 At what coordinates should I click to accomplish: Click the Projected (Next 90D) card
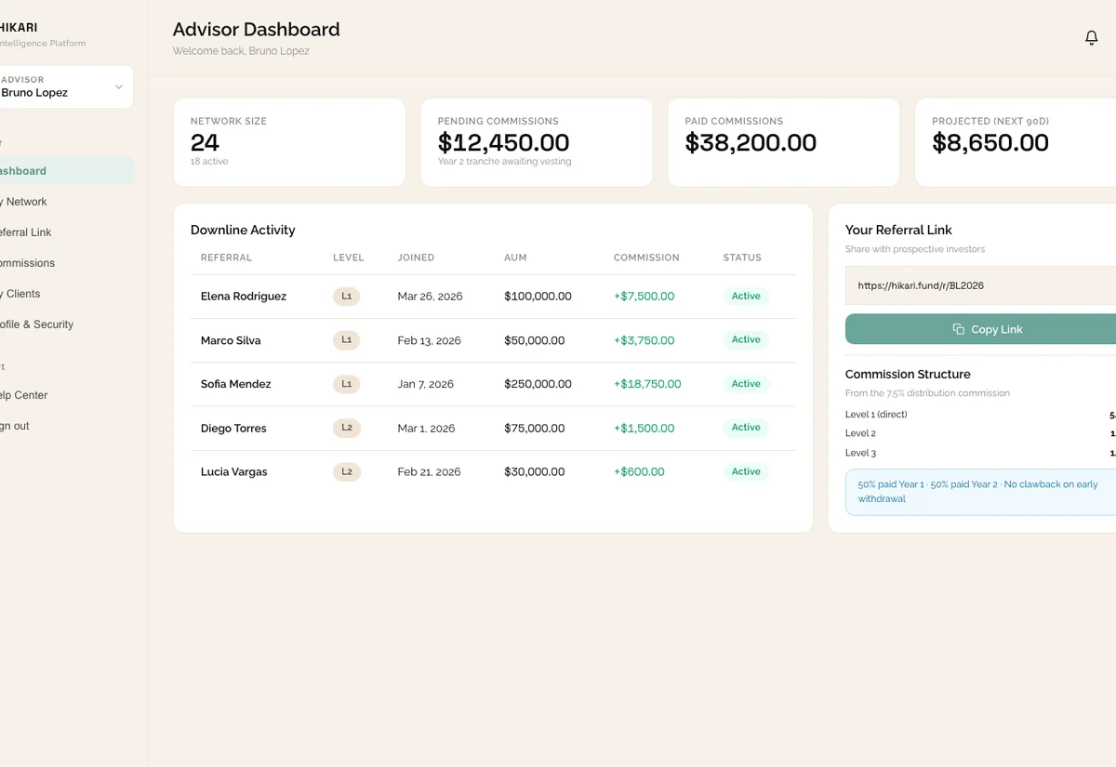[x=1016, y=142]
